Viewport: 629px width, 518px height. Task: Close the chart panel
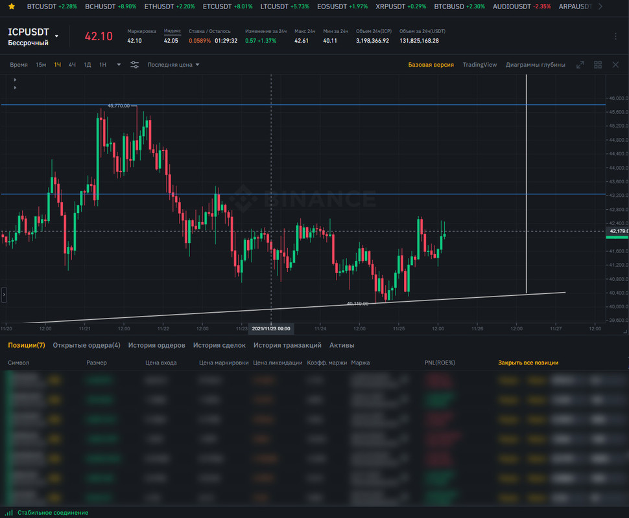[x=615, y=65]
